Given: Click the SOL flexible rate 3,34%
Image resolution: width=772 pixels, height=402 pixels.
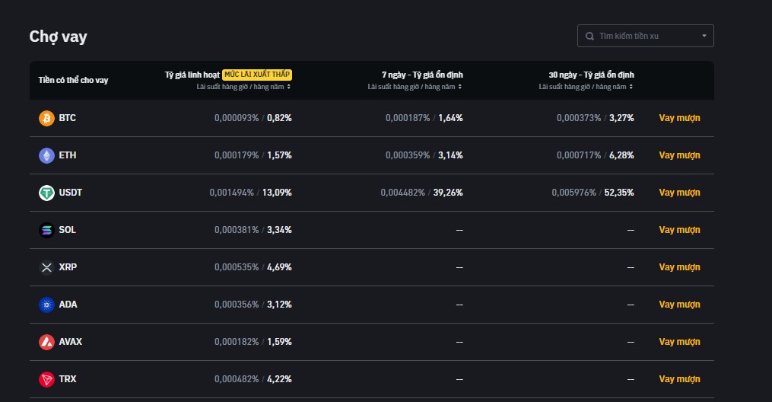Looking at the screenshot, I should click(x=279, y=230).
